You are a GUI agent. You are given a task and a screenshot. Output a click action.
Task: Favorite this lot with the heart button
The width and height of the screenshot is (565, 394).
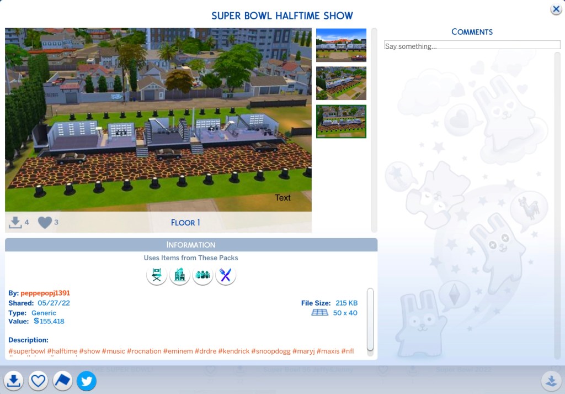(x=38, y=381)
